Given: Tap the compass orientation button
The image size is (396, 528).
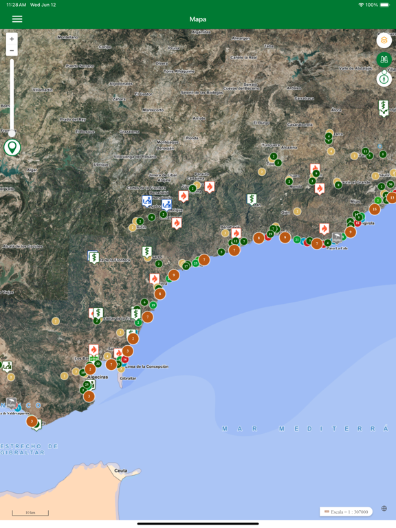Looking at the screenshot, I should [x=384, y=79].
